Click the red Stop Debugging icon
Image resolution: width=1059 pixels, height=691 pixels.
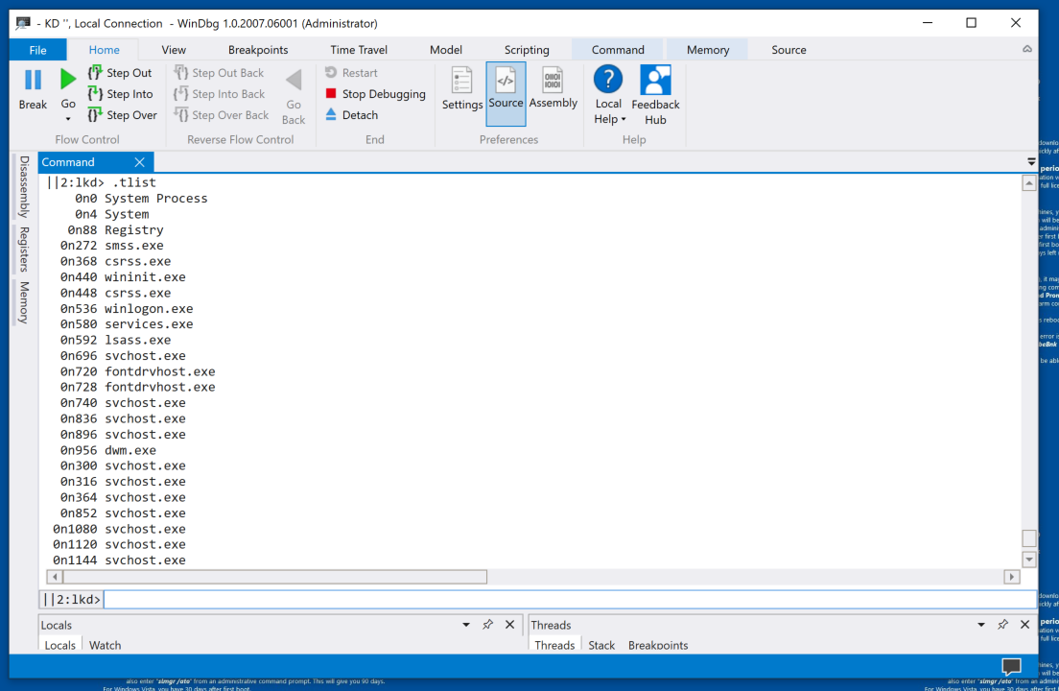click(x=331, y=93)
